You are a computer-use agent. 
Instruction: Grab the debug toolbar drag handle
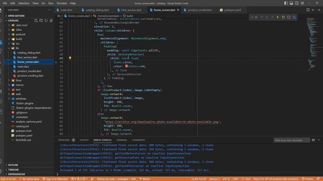(x=252, y=17)
